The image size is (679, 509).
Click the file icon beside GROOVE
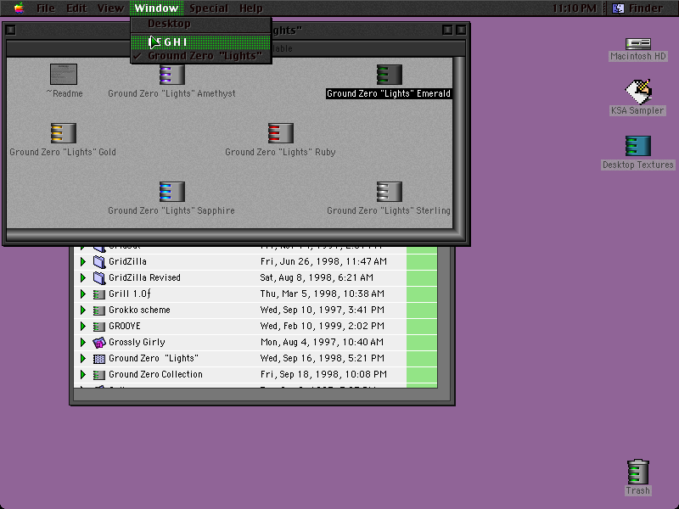[99, 327]
